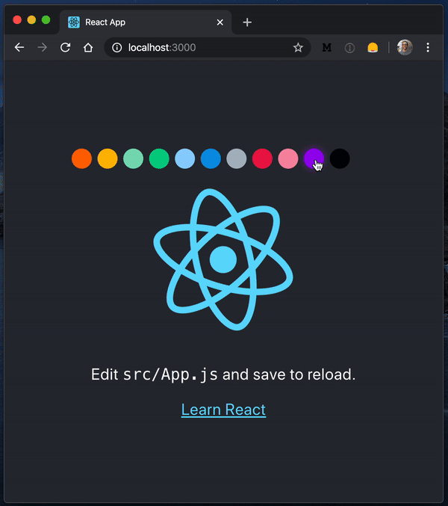Pick the purple color swatch
Image resolution: width=448 pixels, height=506 pixels.
314,158
